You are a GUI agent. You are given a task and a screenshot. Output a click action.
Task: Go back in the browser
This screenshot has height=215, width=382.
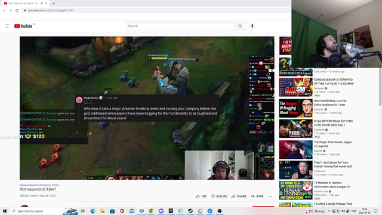click(4, 10)
